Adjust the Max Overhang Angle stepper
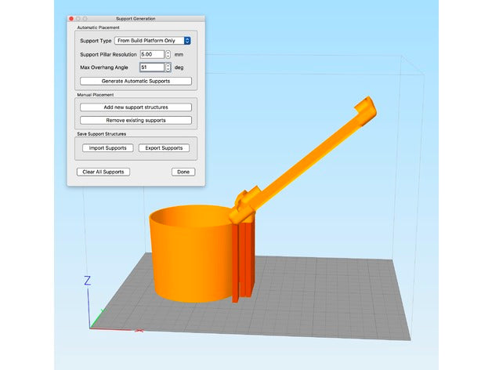Viewport: 492px width, 370px height. (x=168, y=67)
